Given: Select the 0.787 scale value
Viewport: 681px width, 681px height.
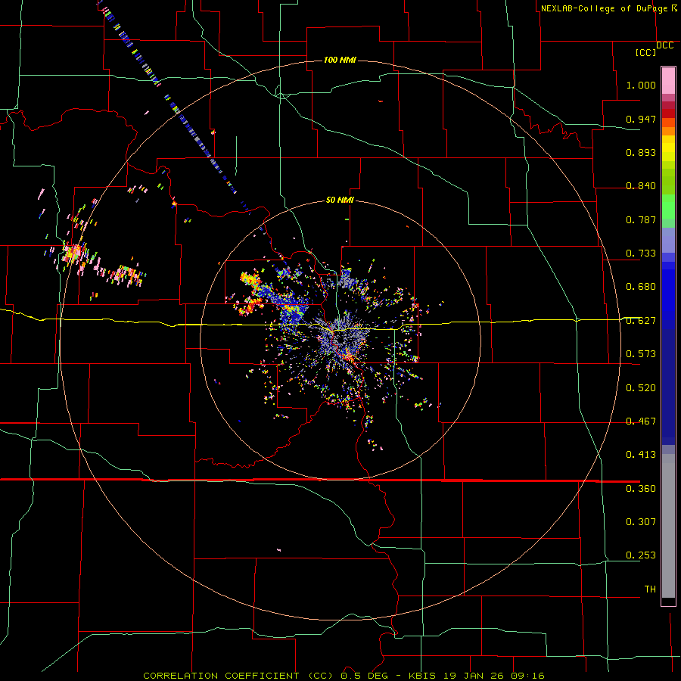Looking at the screenshot, I should (641, 219).
